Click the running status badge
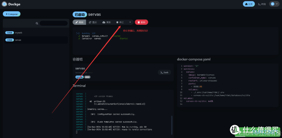This screenshot has width=282, height=138. click(79, 77)
